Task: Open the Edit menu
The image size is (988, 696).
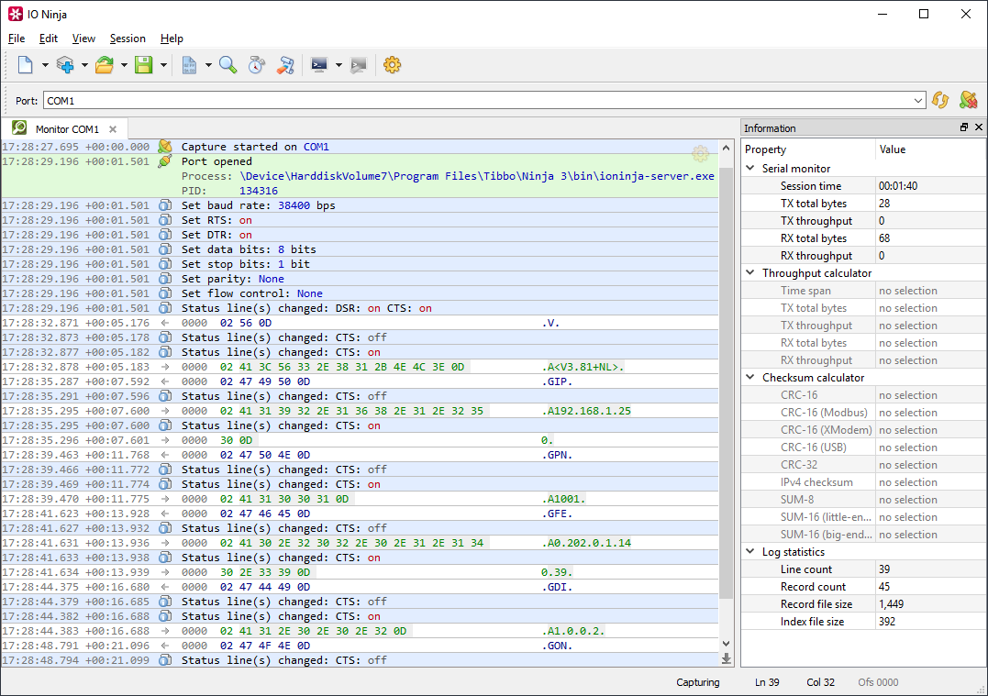Action: 48,39
